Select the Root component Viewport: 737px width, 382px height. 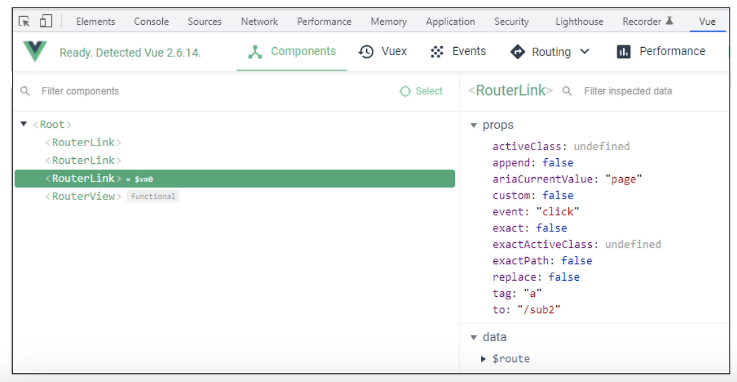click(52, 124)
